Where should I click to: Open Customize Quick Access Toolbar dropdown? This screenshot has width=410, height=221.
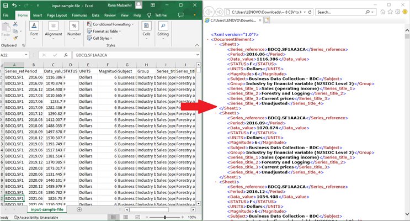(x=38, y=6)
